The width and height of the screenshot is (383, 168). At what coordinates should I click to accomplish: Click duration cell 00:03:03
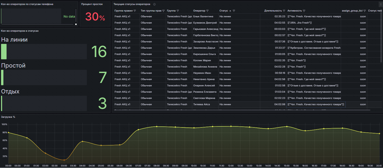(x=273, y=29)
